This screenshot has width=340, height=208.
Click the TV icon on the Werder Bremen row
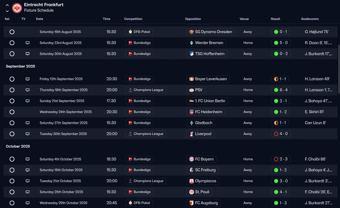point(27,43)
